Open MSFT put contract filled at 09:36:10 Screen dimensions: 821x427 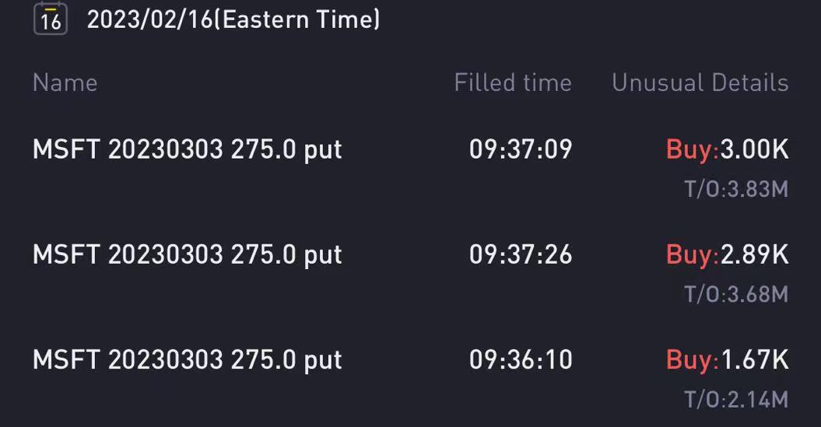[x=187, y=359]
